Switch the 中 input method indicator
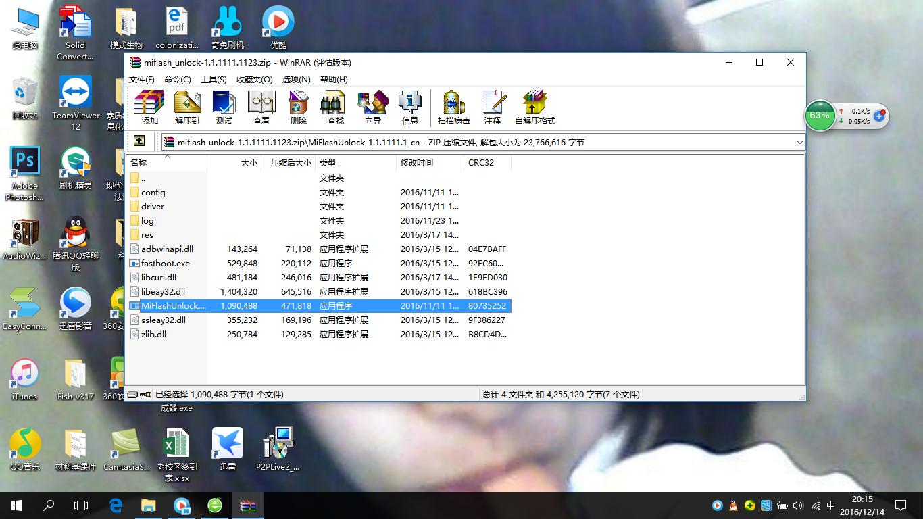The width and height of the screenshot is (923, 519). (x=830, y=505)
